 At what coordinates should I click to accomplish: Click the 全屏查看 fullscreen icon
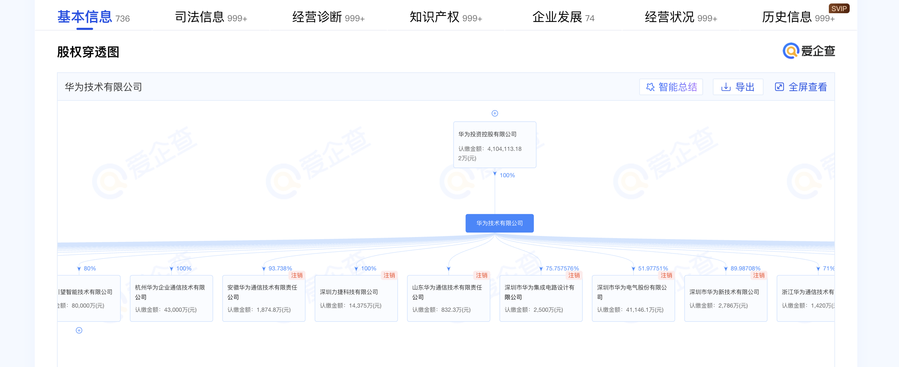(779, 87)
